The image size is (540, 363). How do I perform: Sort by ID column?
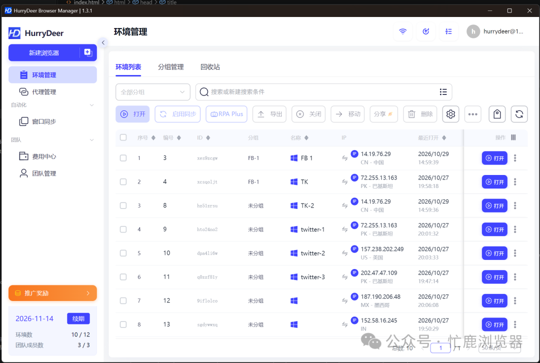coord(208,138)
